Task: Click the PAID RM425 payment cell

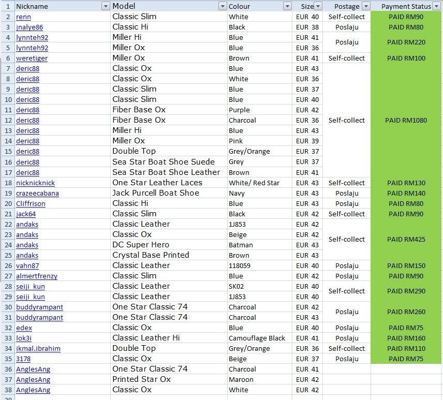Action: (406, 240)
